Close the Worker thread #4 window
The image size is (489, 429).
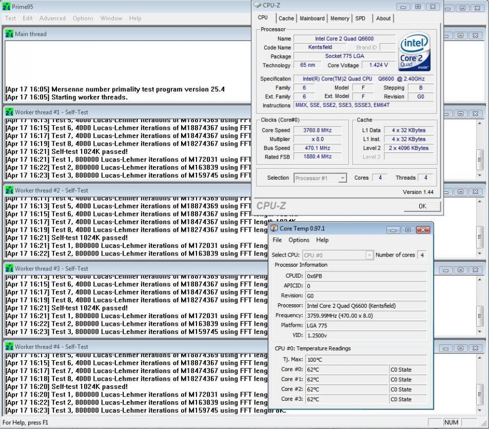pos(475,348)
